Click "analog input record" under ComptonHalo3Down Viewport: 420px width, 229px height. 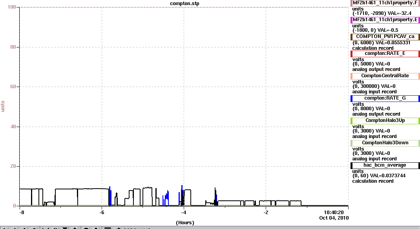tap(374, 159)
